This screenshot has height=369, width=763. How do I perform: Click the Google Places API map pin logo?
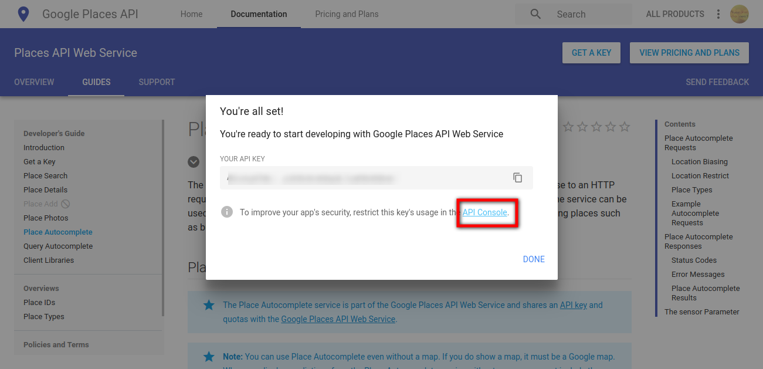(x=23, y=14)
